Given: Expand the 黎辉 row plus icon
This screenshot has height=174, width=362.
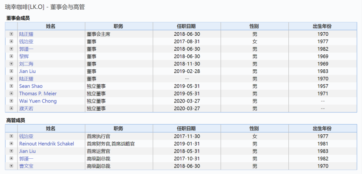Looking at the screenshot, I should click(11, 56).
